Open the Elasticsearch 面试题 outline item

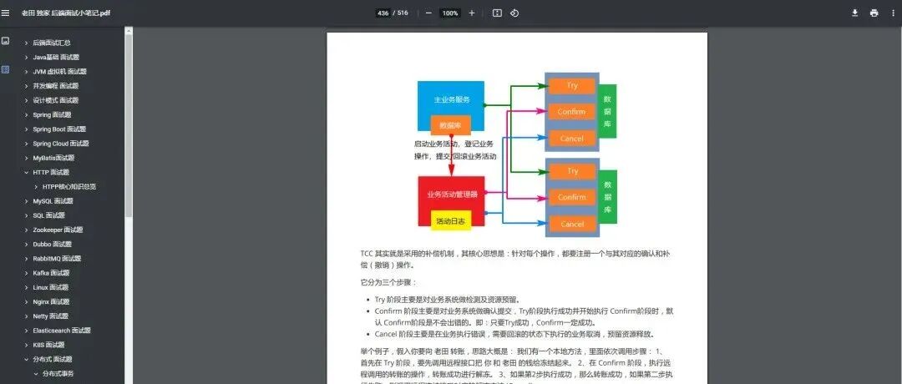click(x=62, y=330)
